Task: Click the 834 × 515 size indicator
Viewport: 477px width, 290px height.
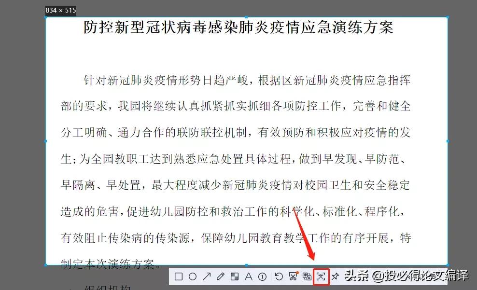Action: click(x=61, y=10)
